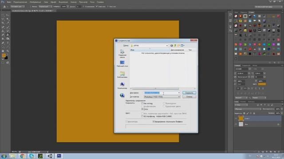Image resolution: width=284 pixels, height=159 pixels.
Task: Open file type Photoshop PSD dropdown
Action: [x=162, y=97]
